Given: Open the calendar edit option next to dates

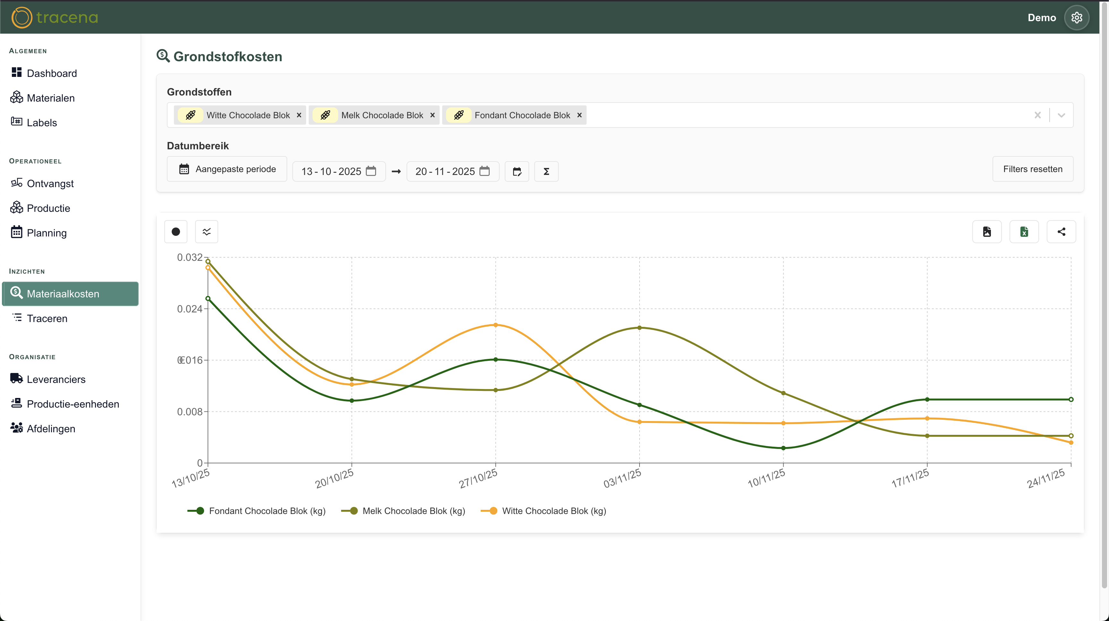Looking at the screenshot, I should point(517,171).
